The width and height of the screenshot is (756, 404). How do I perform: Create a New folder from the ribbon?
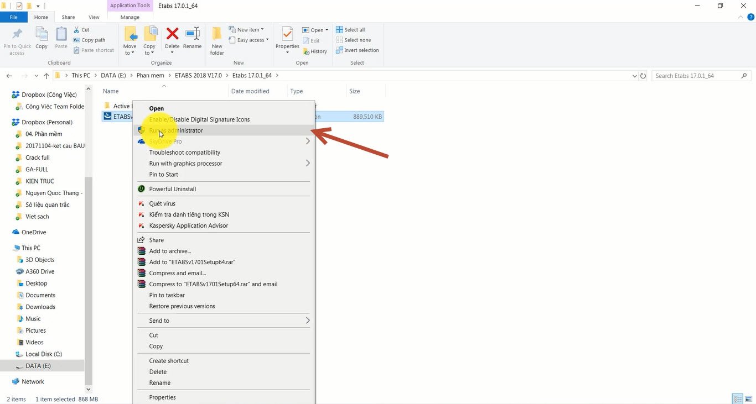click(217, 41)
